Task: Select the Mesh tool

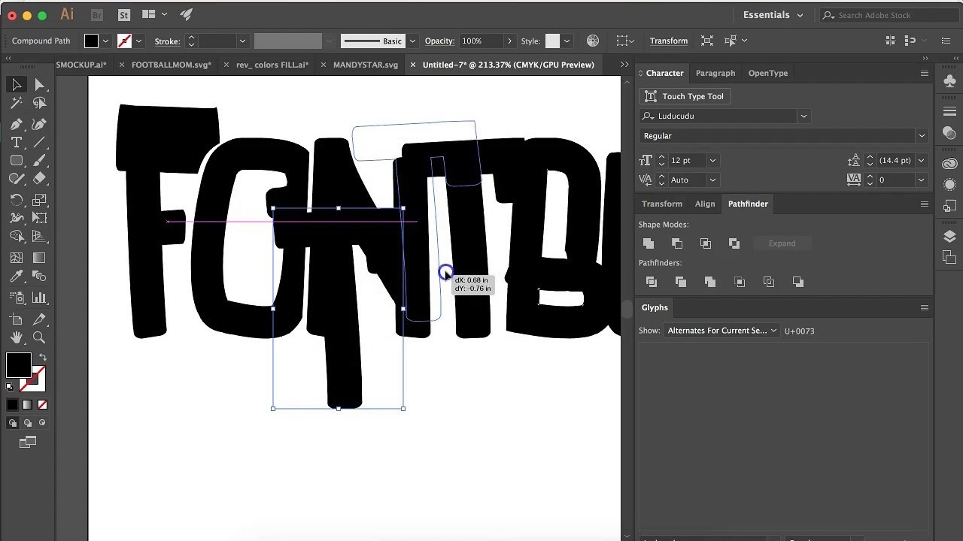Action: (17, 258)
